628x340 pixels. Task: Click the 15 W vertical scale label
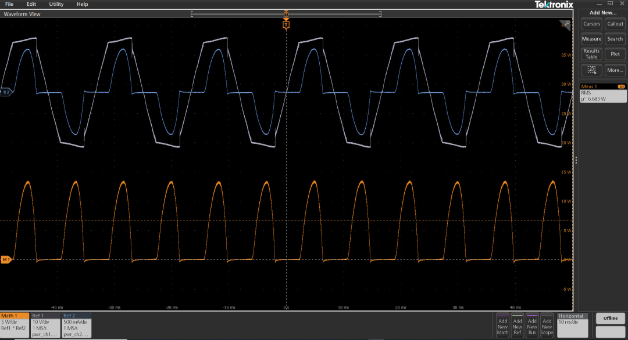566,172
